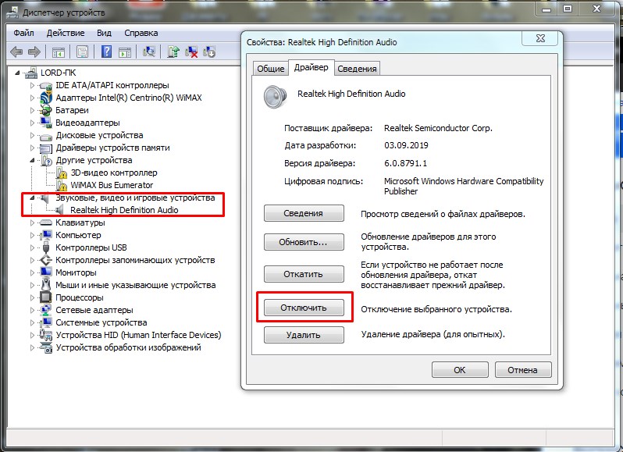Viewport: 623px width, 452px height.
Task: Click the Сведения driver files button
Action: click(x=304, y=213)
